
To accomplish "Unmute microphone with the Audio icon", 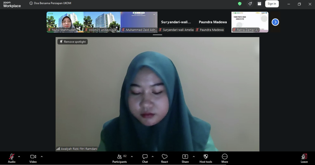I will click(12, 157).
